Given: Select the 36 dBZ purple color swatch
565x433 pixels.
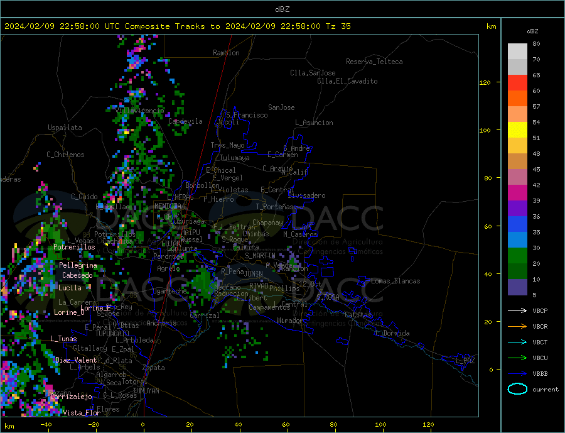Looking at the screenshot, I should click(517, 209).
